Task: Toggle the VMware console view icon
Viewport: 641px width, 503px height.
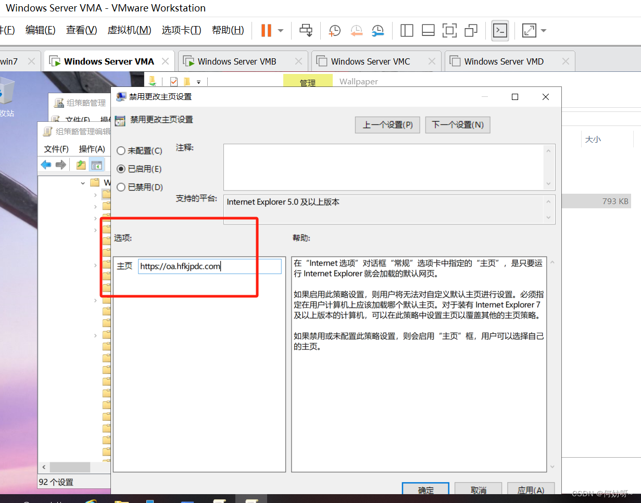Action: coord(500,30)
